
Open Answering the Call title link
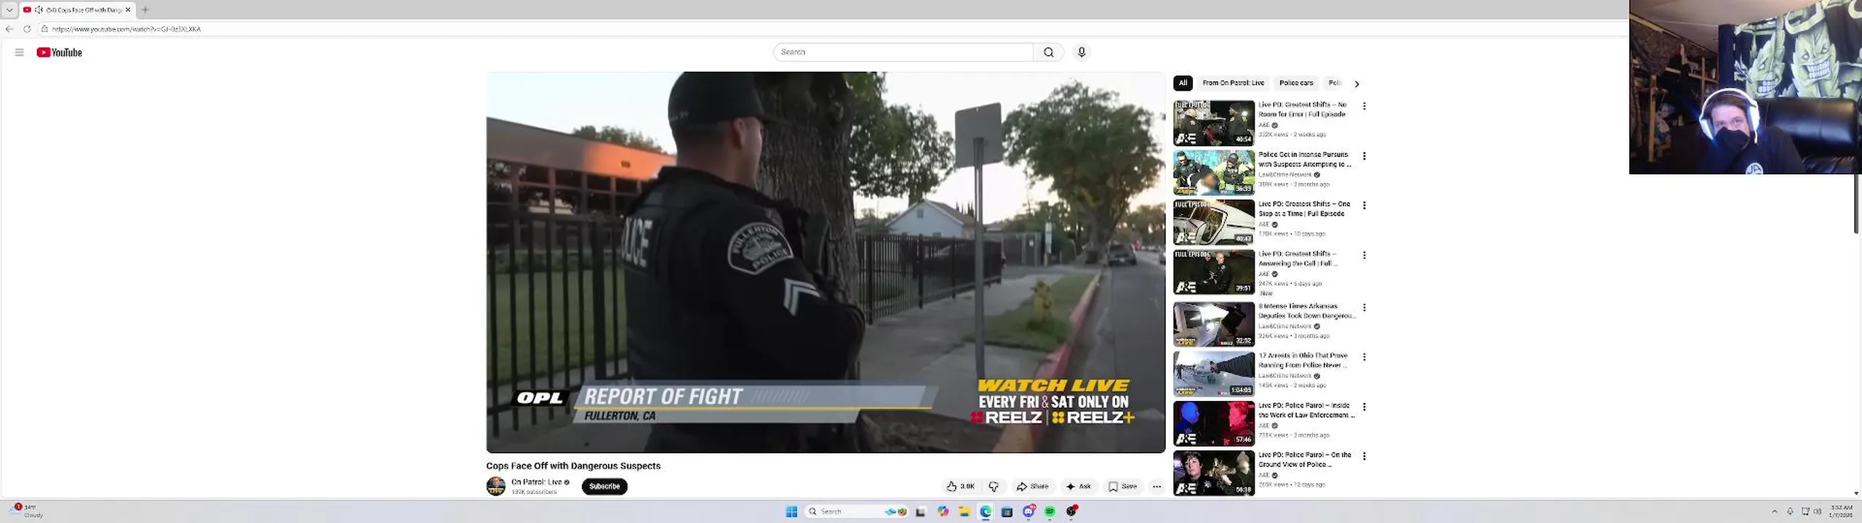(1300, 259)
